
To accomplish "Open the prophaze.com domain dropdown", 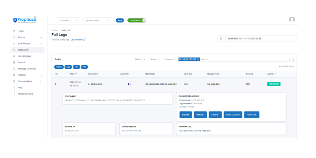I will click(x=98, y=20).
